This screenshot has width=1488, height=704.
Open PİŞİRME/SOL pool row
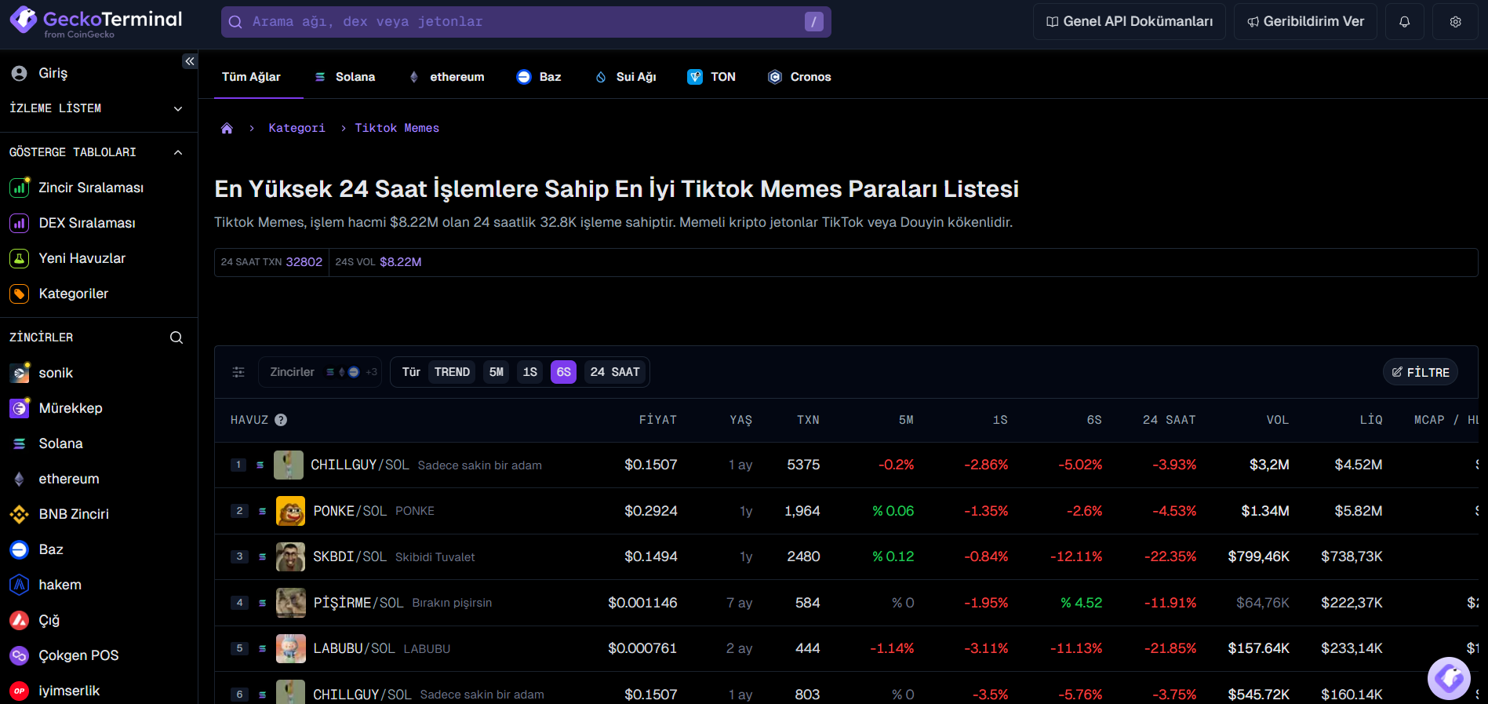pos(847,603)
